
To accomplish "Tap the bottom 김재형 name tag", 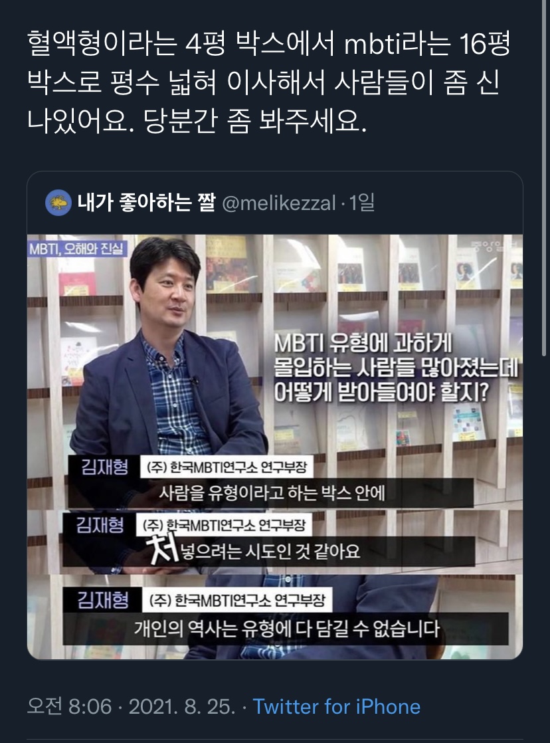I will click(103, 600).
